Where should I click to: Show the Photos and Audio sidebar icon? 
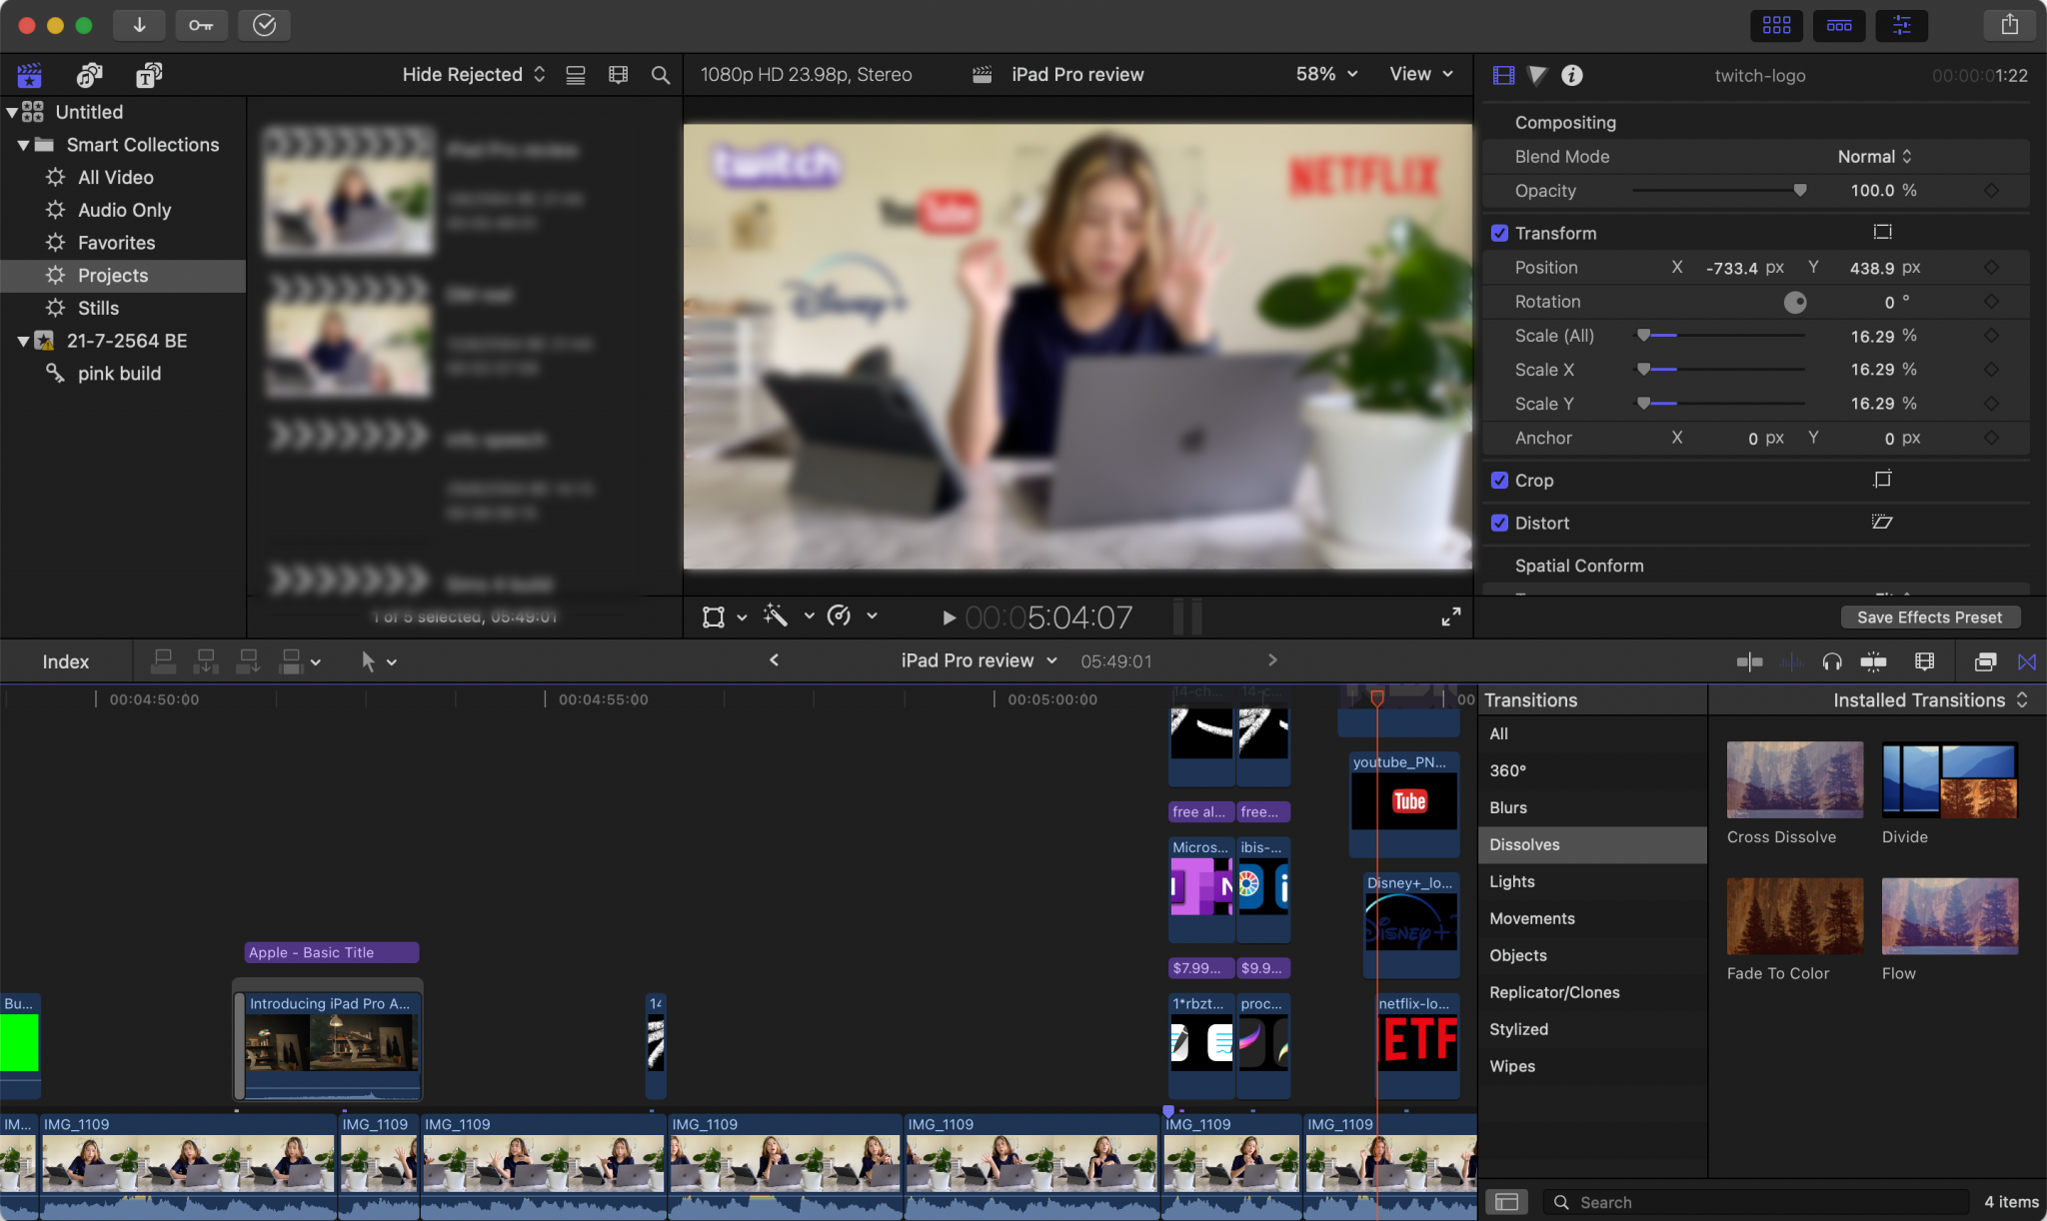pos(90,75)
